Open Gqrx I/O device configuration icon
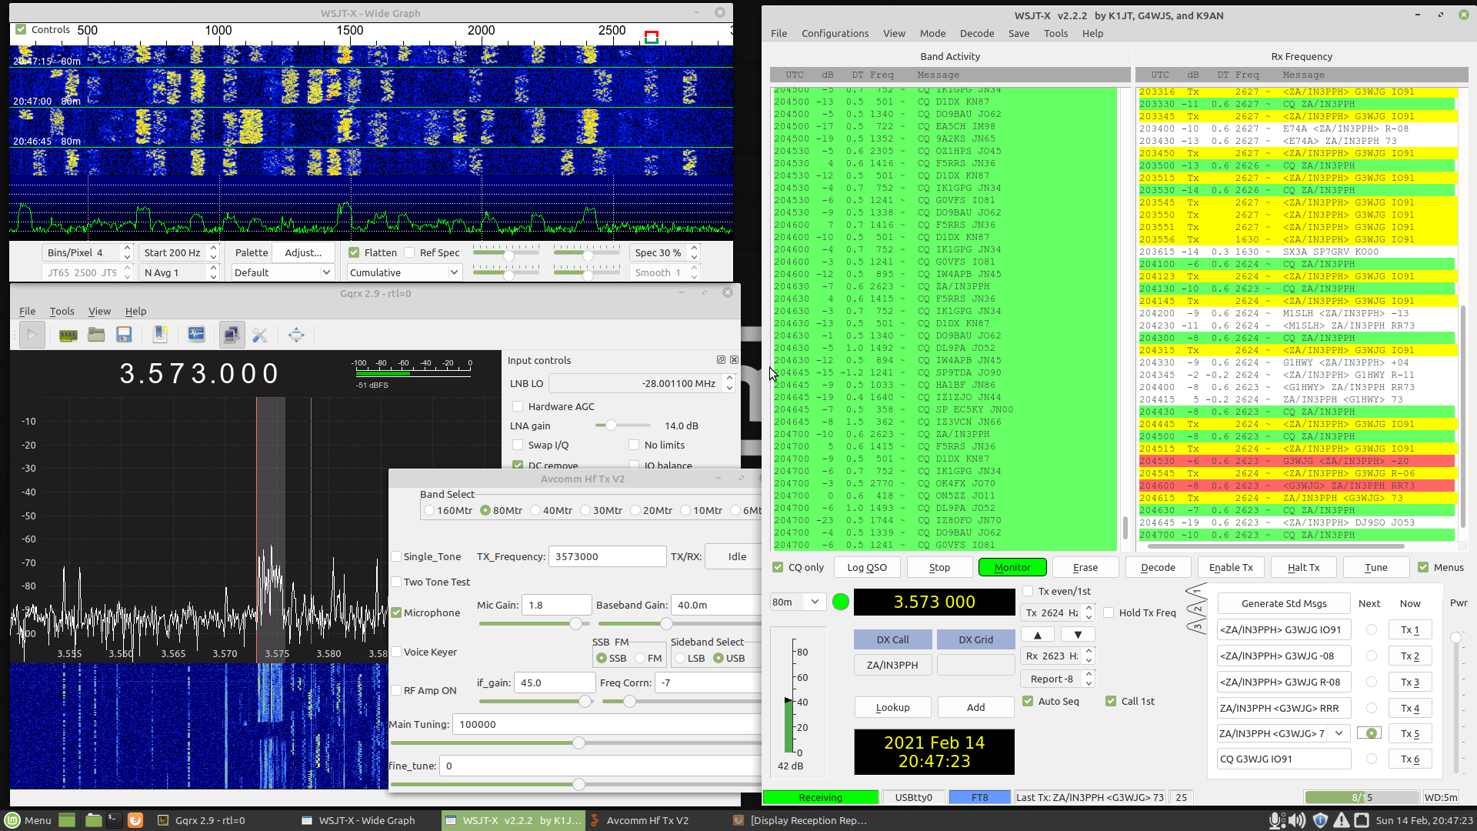The height and width of the screenshot is (831, 1477). 68,335
